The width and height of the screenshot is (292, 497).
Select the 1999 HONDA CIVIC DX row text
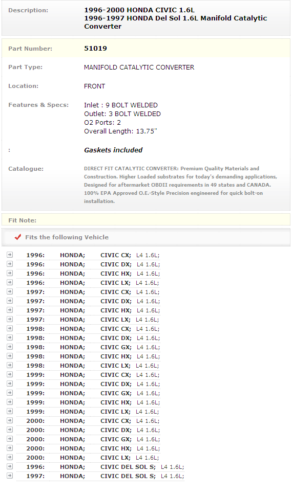(x=93, y=384)
